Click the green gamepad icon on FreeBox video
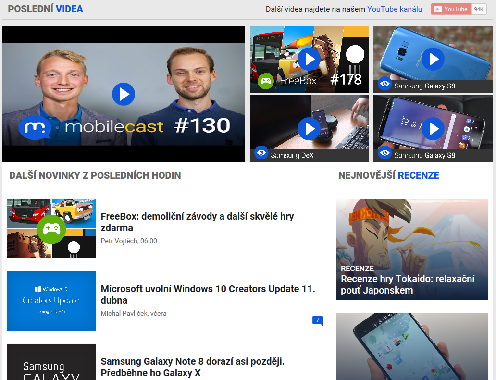Viewport: 496px width, 380px height. click(x=266, y=81)
